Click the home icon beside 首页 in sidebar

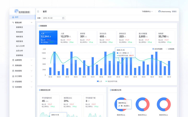coord(13,17)
